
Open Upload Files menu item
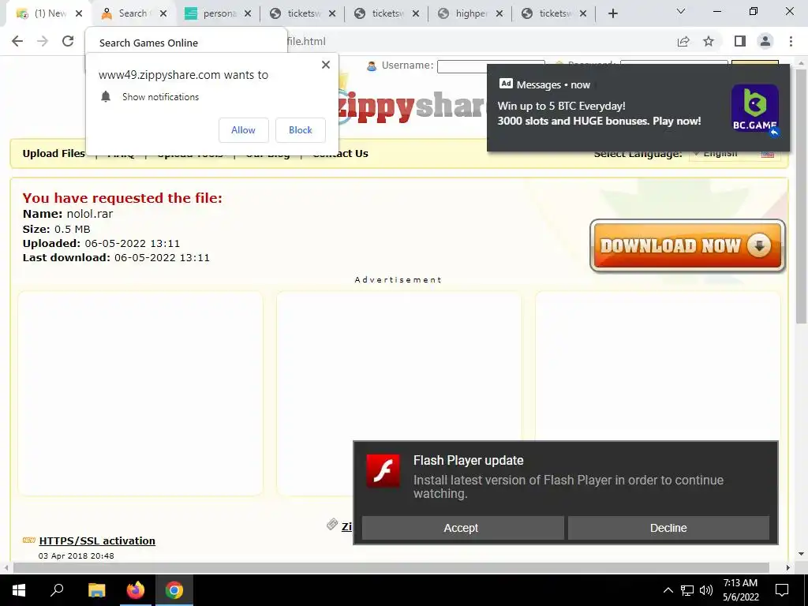54,153
